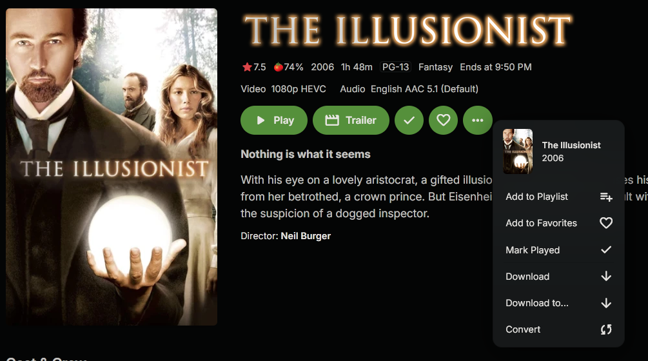Click the arrow icon beside Download to...
Image resolution: width=648 pixels, height=361 pixels.
[606, 303]
